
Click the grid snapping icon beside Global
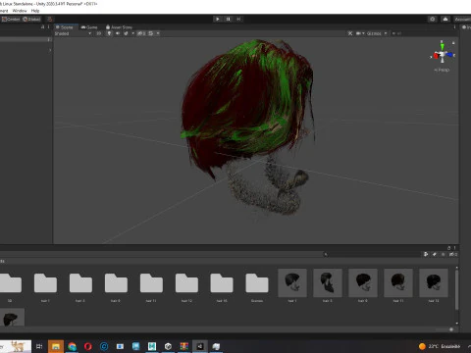click(x=49, y=19)
